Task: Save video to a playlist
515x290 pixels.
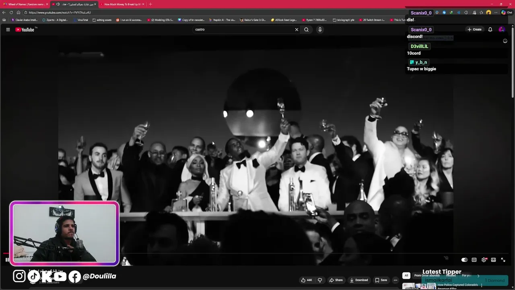Action: 381,280
